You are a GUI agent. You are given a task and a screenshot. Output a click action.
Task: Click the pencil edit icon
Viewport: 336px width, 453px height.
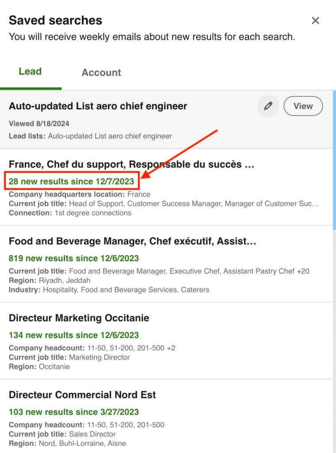click(x=268, y=106)
